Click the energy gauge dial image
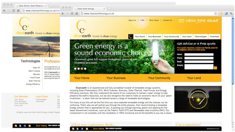235x132 pixels. tap(198, 99)
